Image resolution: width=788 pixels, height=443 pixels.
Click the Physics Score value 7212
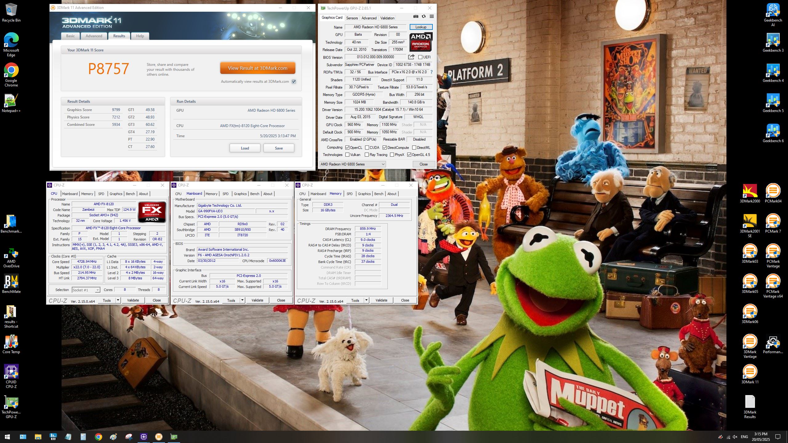116,117
